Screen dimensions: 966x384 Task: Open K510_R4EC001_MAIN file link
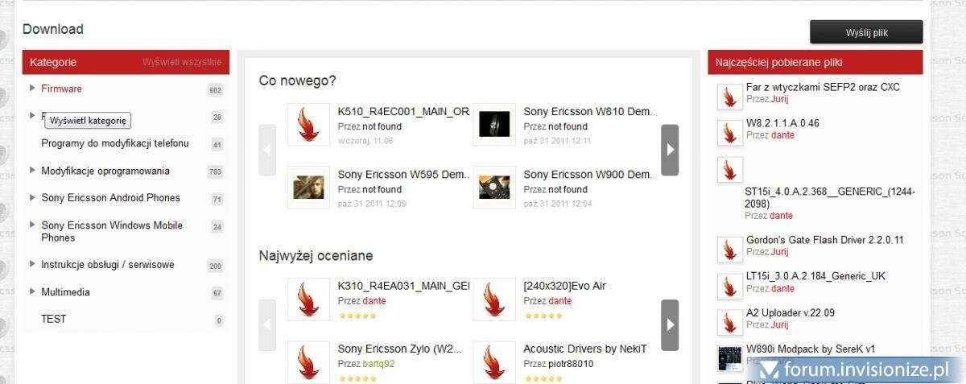coord(403,112)
